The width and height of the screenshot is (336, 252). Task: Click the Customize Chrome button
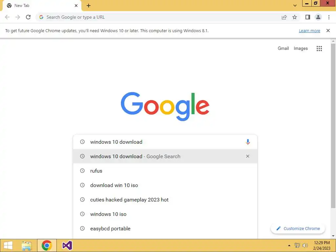[298, 228]
